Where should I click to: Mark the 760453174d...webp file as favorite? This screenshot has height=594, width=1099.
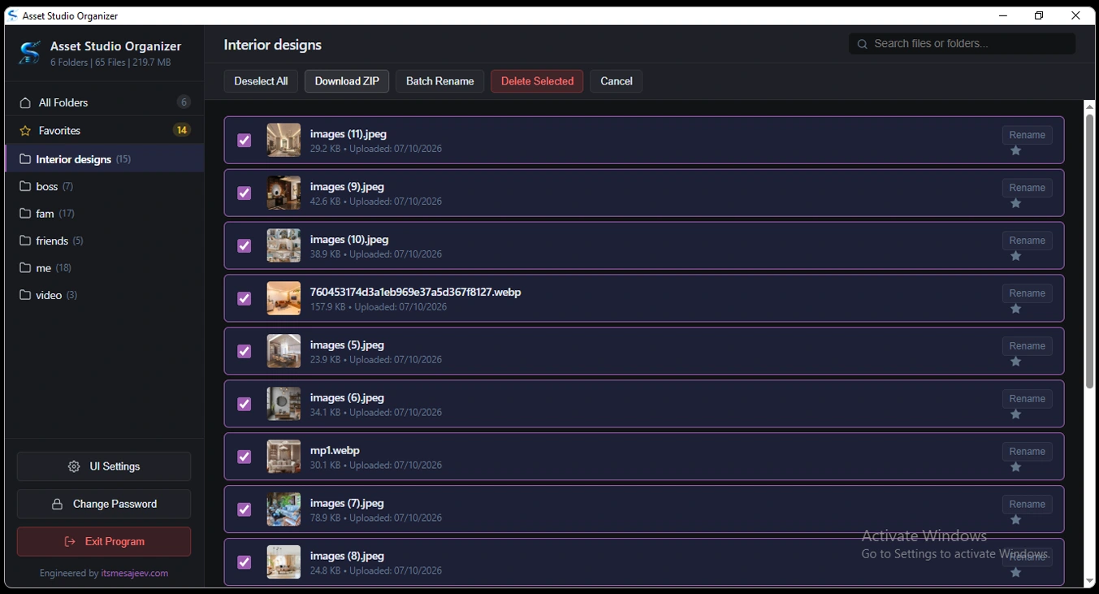click(x=1015, y=310)
